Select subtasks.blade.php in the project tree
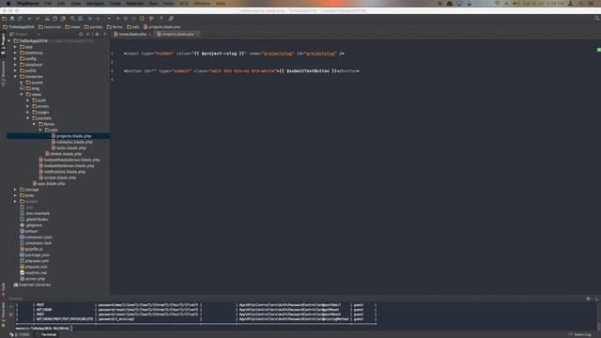Image resolution: width=601 pixels, height=338 pixels. point(71,142)
